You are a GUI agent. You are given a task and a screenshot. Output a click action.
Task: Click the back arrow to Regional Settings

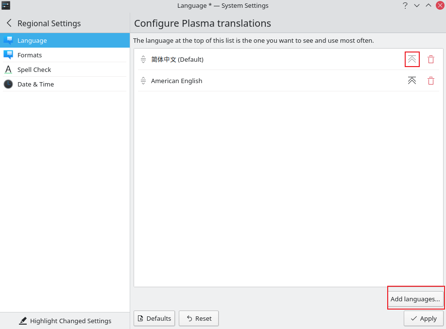[x=9, y=23]
